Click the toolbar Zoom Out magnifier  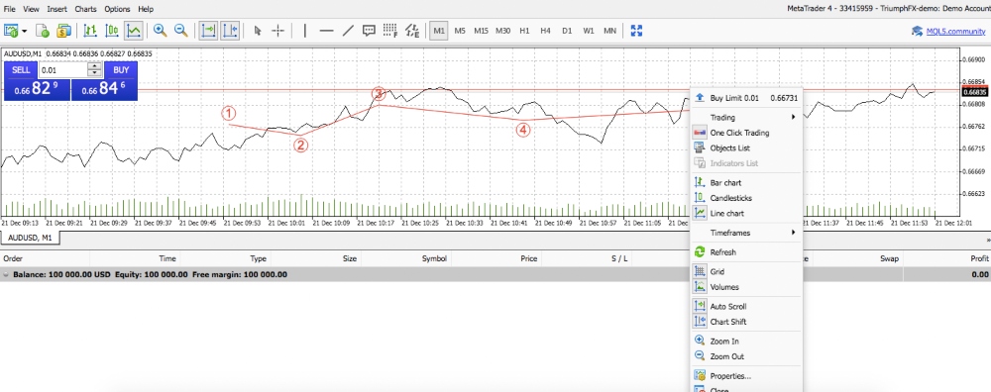click(x=180, y=31)
